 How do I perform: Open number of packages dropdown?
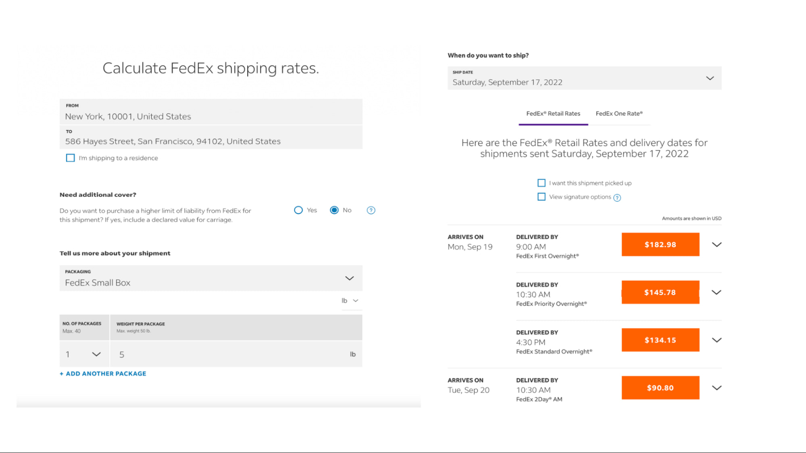[x=84, y=354]
